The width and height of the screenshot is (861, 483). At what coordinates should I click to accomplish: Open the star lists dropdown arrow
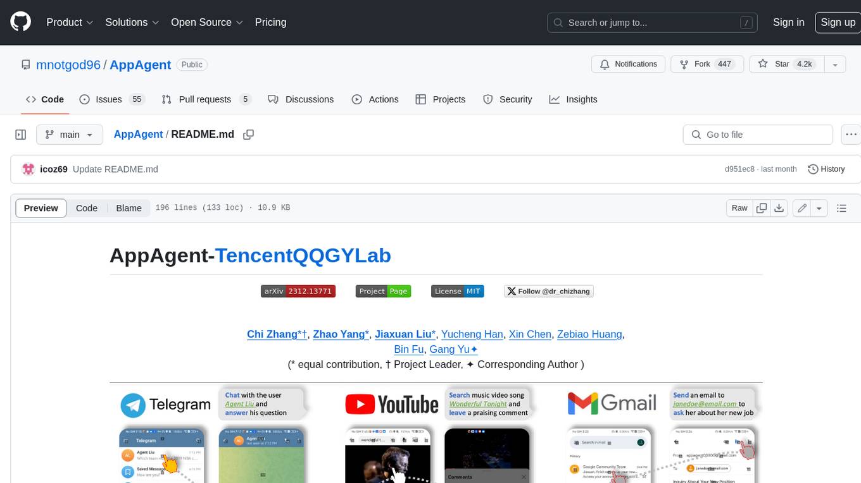click(834, 64)
